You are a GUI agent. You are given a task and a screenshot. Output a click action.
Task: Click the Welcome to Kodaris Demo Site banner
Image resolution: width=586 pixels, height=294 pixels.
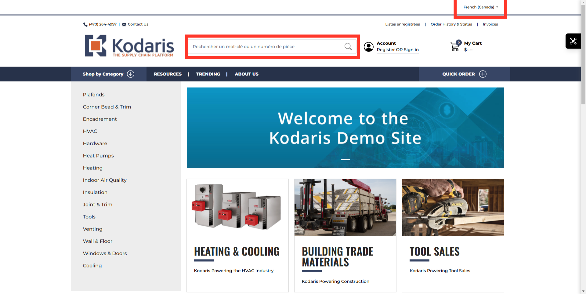tap(345, 128)
